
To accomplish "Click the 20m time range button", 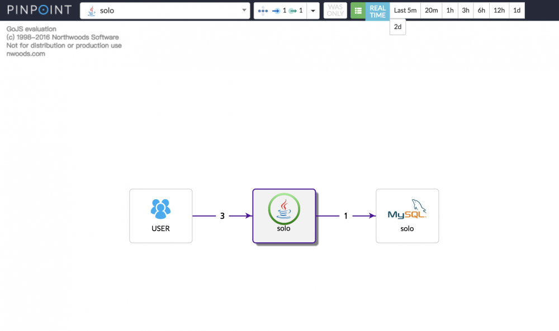I will (x=430, y=10).
